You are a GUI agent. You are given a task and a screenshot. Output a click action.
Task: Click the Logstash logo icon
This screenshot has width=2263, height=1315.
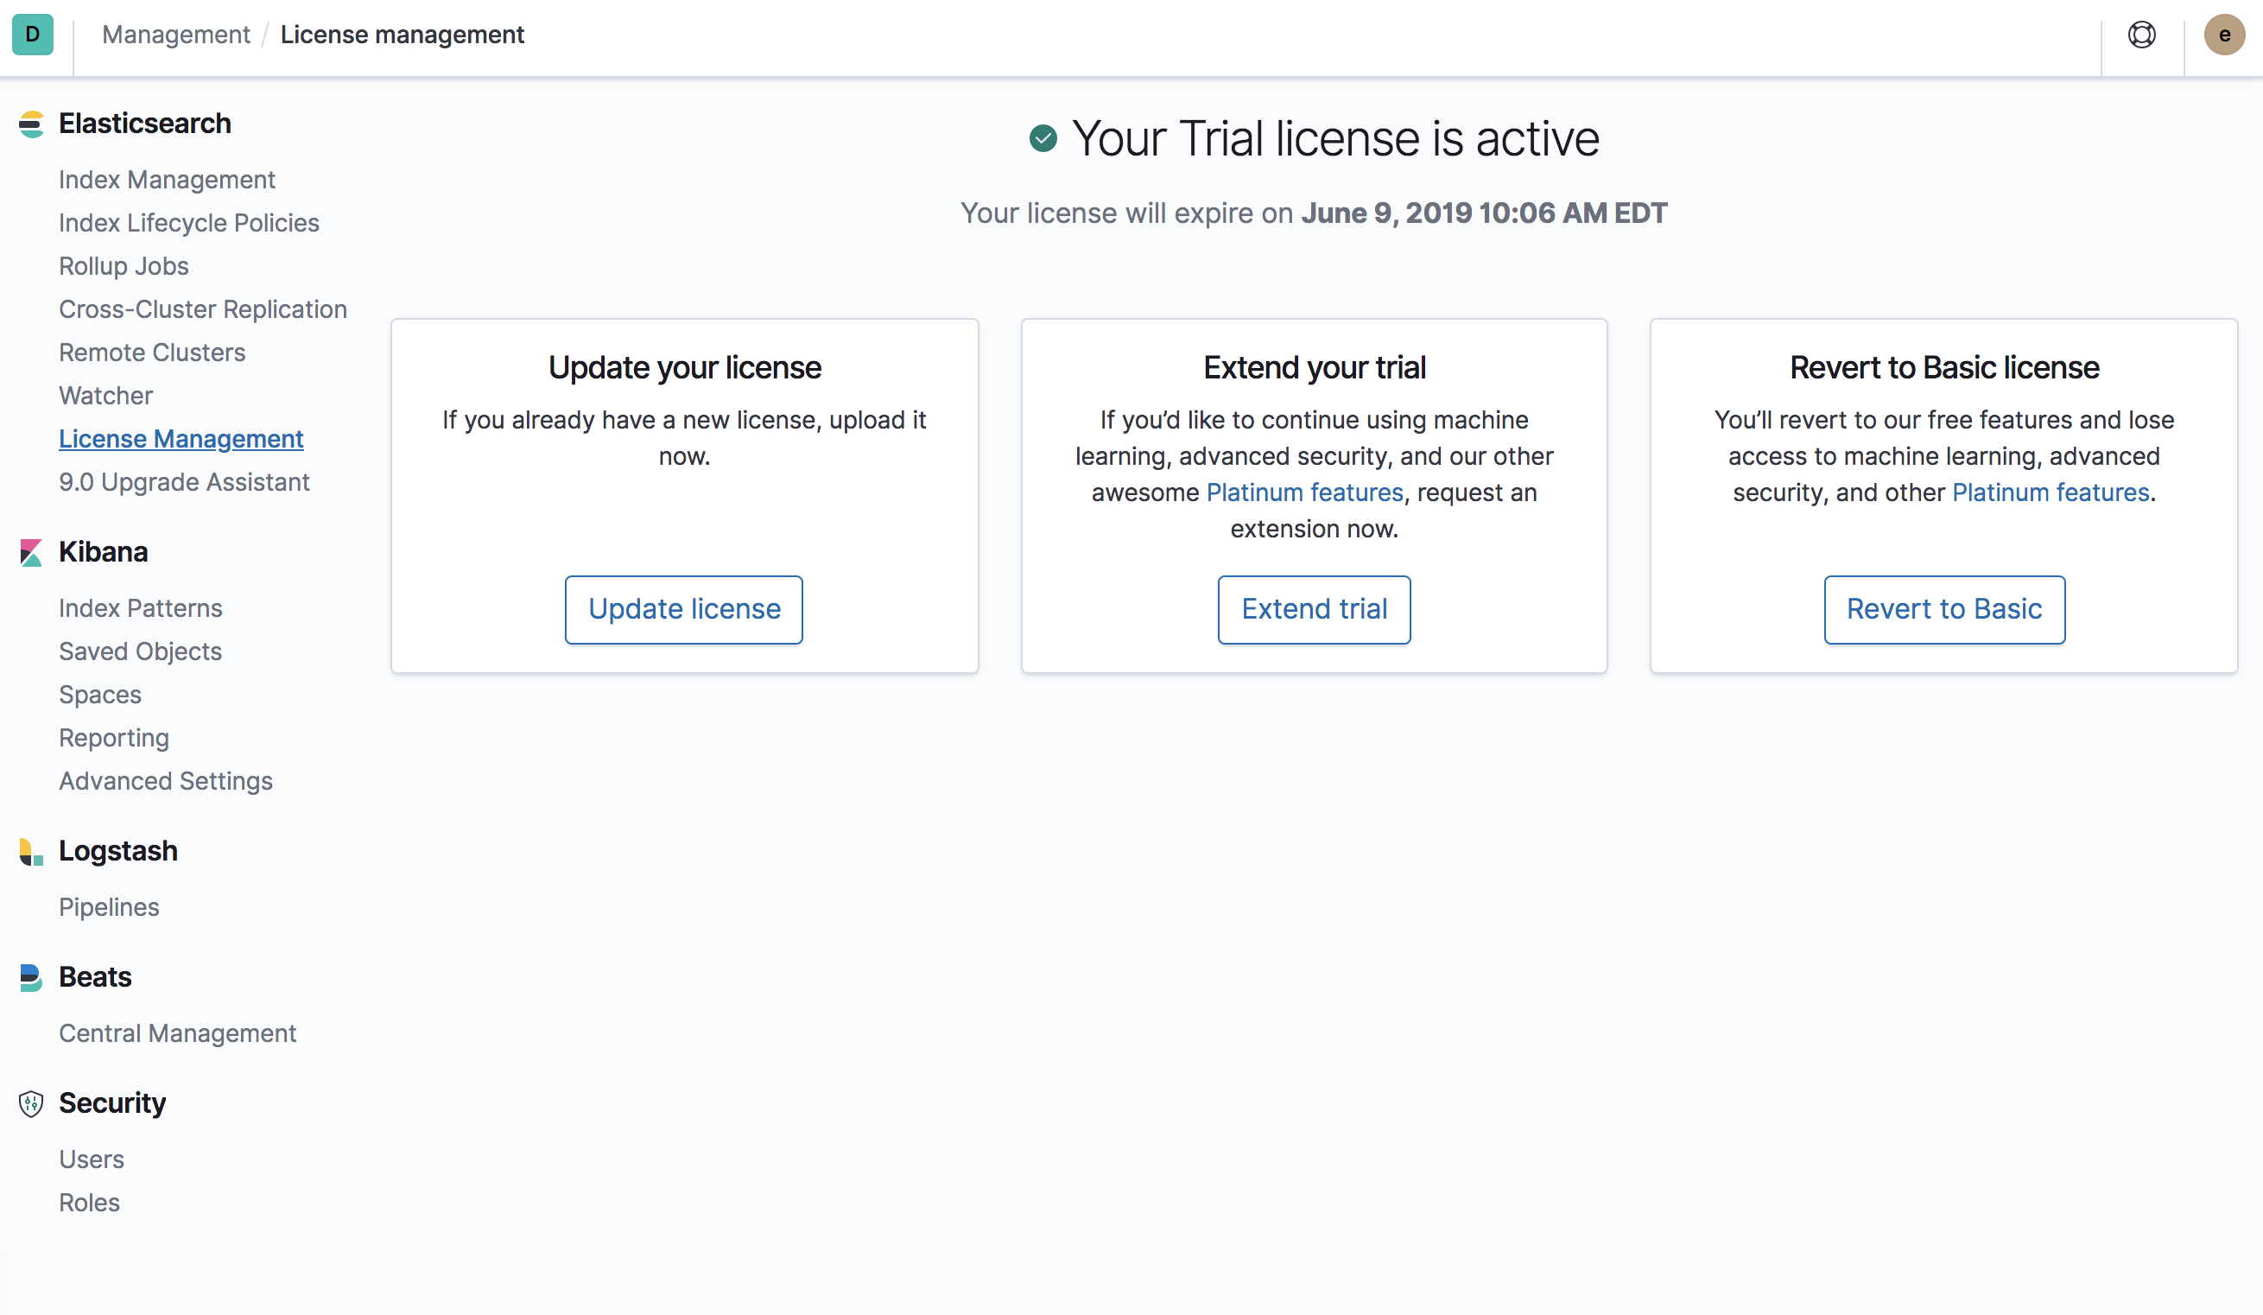click(30, 852)
